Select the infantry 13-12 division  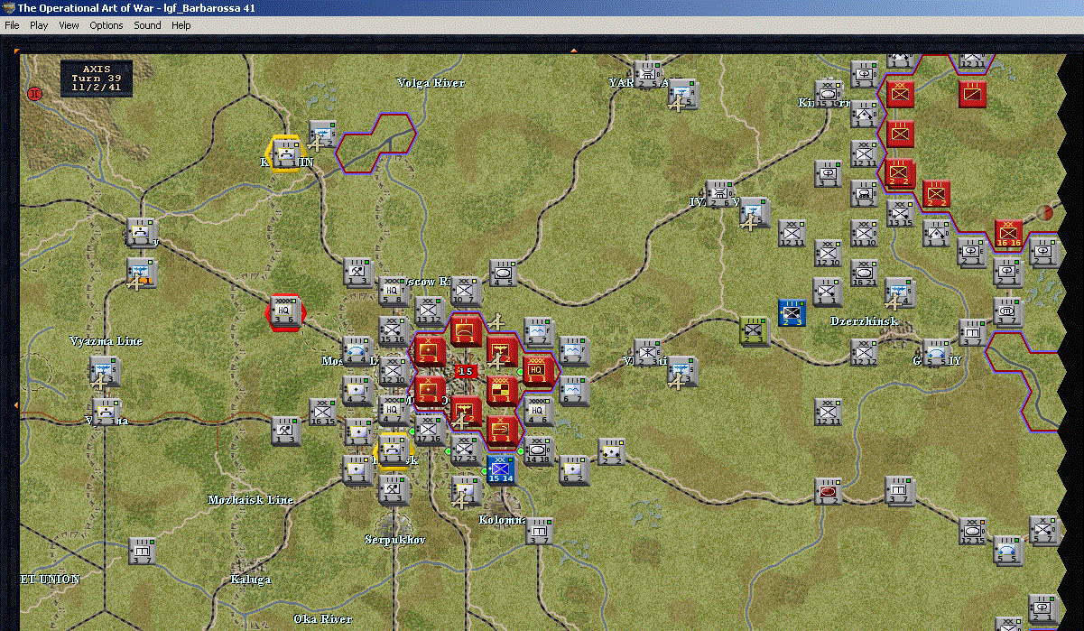click(x=429, y=311)
